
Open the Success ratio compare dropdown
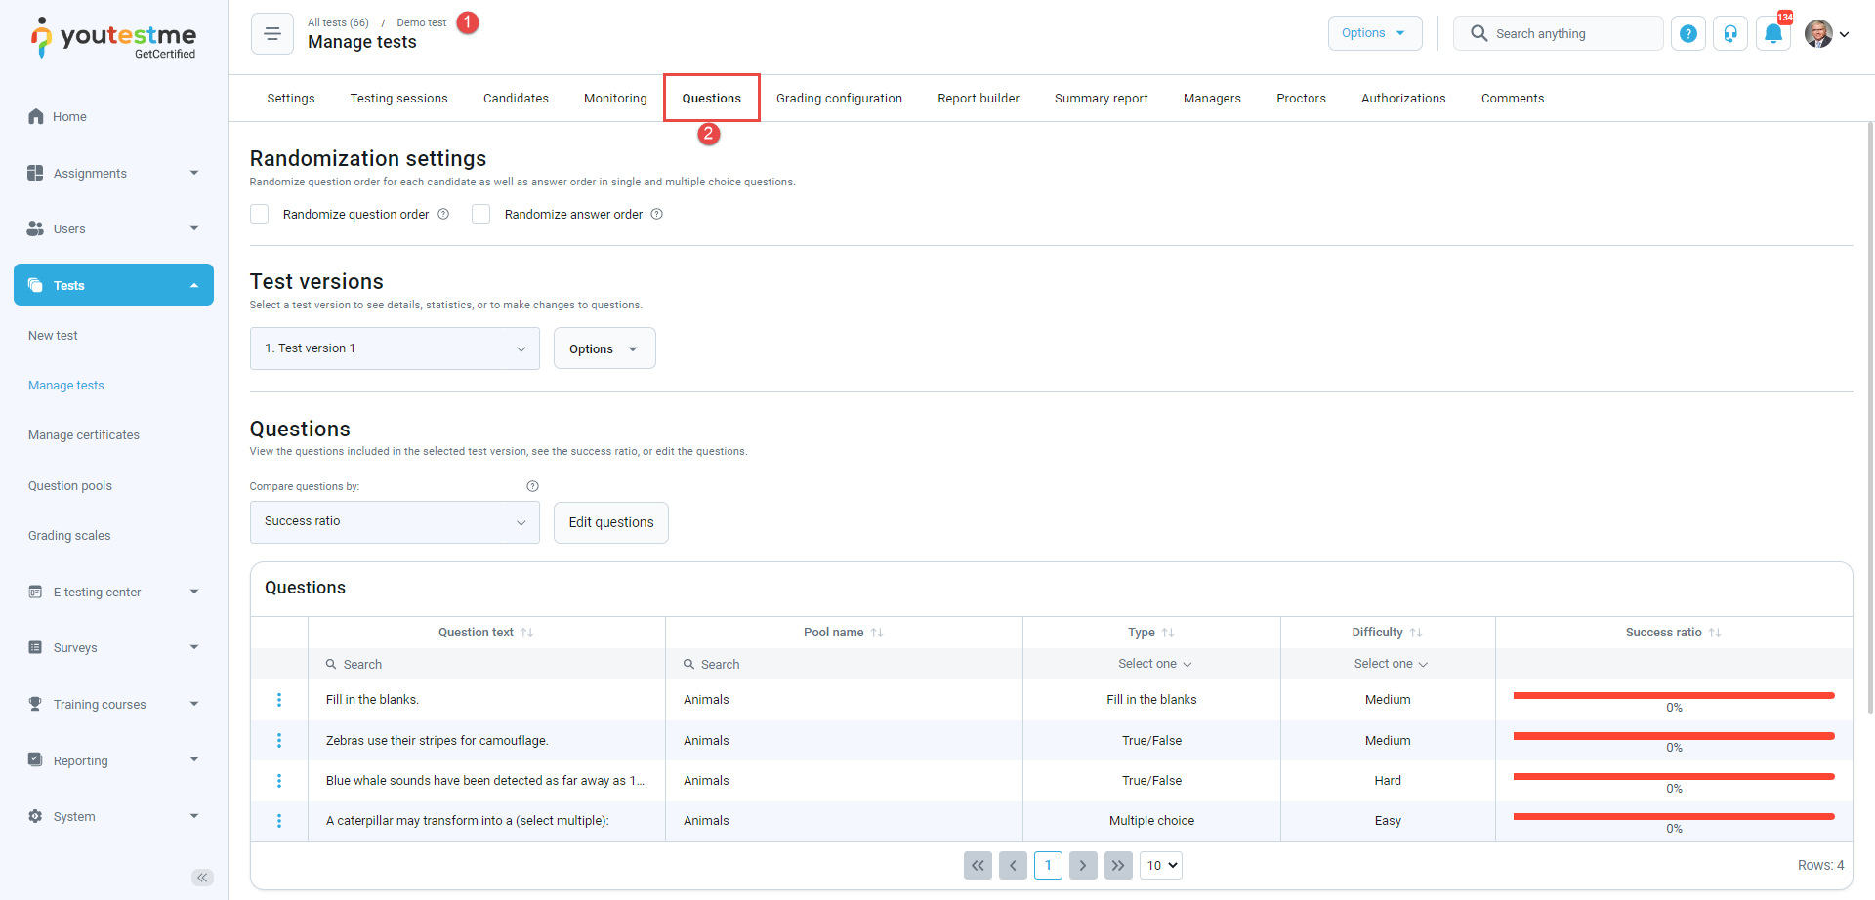395,522
